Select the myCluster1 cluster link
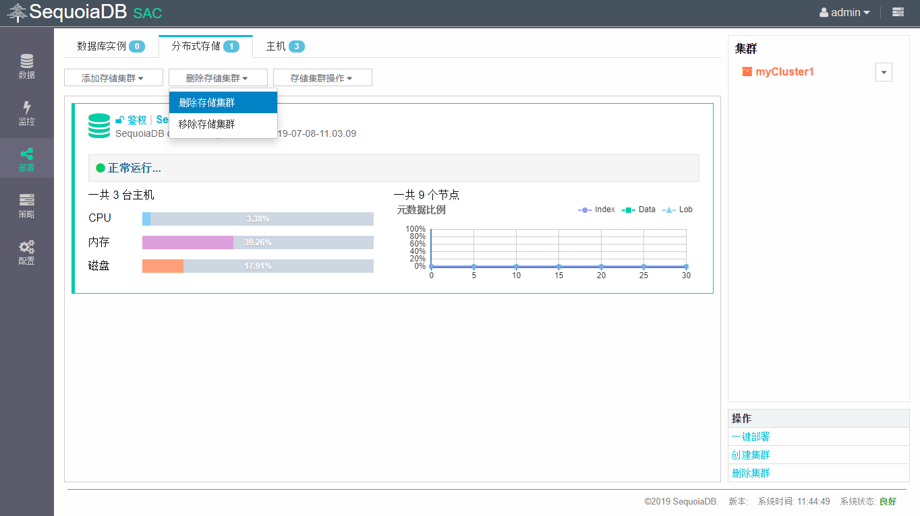Screen dimensions: 920x516 pyautogui.click(x=784, y=71)
